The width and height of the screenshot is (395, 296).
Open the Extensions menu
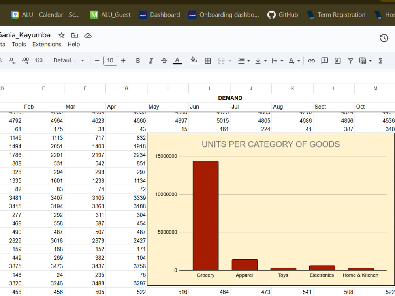pos(47,44)
